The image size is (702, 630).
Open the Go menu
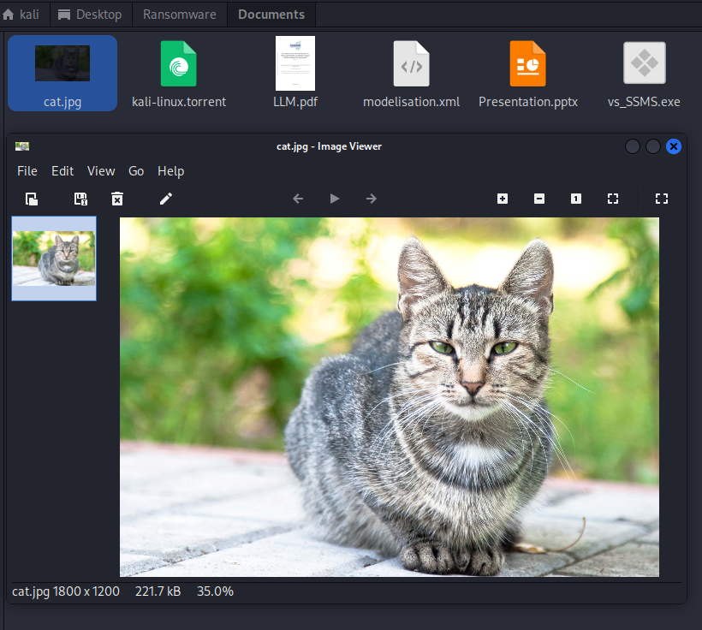136,171
